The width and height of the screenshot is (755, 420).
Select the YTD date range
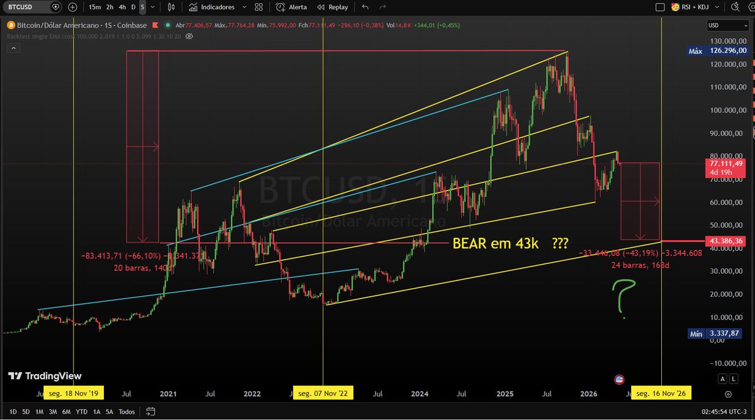pos(81,412)
